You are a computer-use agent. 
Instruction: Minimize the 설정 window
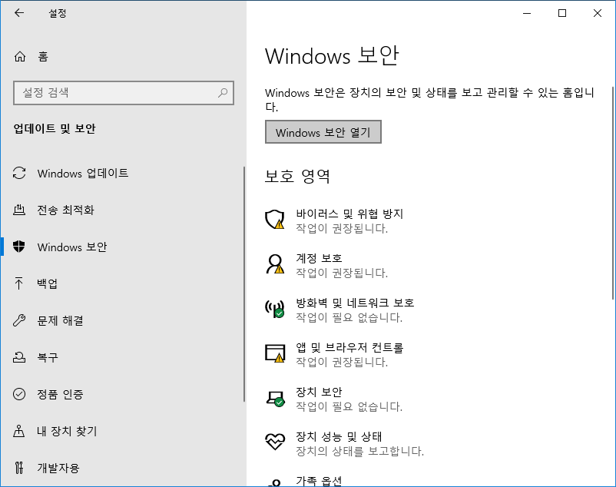click(x=527, y=13)
